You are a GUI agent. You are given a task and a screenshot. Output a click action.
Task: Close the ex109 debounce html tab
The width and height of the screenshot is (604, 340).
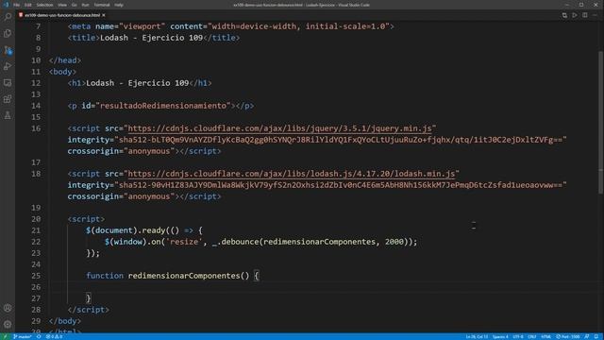pyautogui.click(x=104, y=15)
